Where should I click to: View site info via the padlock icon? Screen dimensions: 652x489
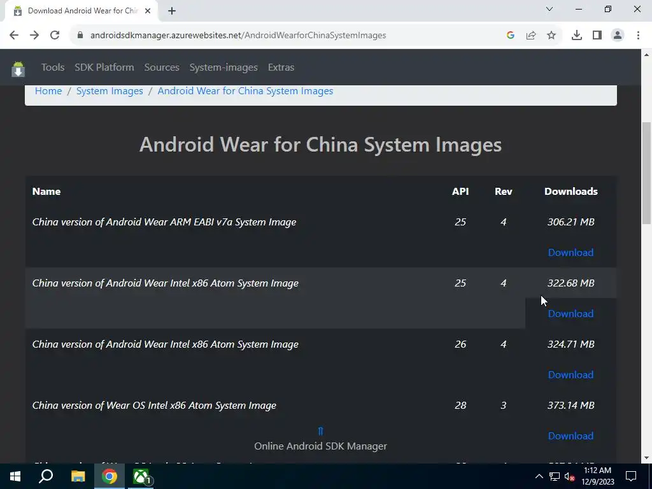click(80, 36)
